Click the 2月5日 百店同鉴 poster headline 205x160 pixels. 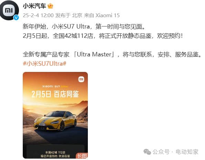55,94
